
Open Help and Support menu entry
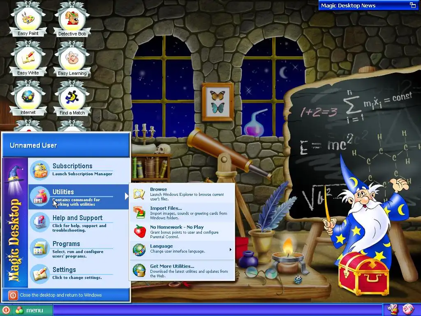point(79,223)
